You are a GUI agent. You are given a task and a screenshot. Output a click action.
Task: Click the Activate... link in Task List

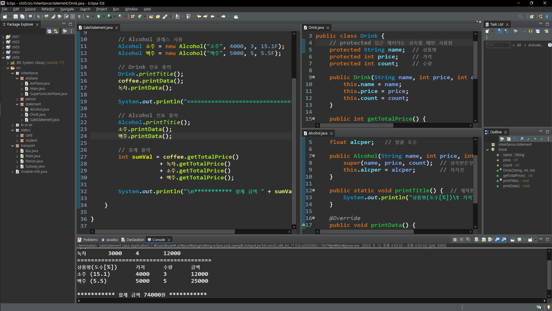pos(536,45)
